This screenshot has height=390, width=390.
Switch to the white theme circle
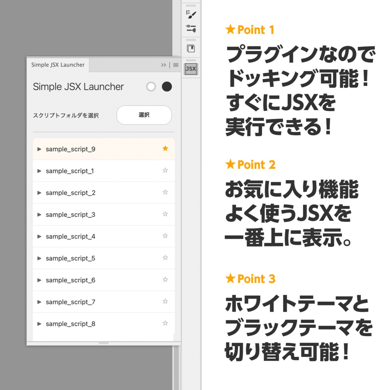pos(151,87)
